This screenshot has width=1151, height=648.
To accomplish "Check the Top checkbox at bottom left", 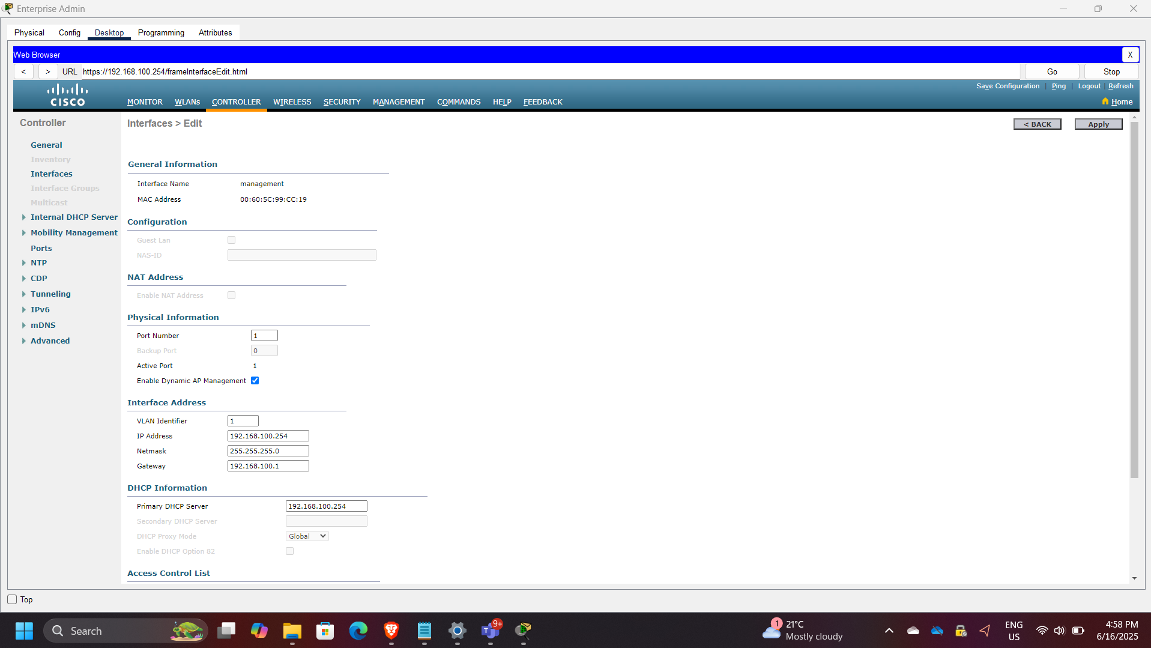I will point(11,599).
